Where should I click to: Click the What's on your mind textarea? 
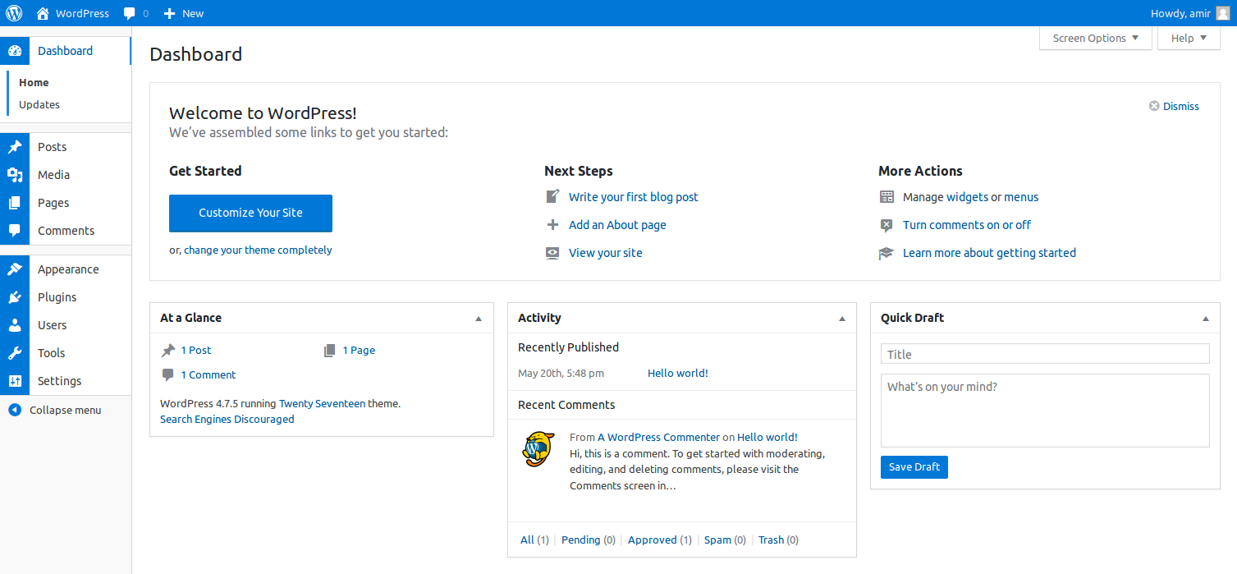click(1045, 411)
